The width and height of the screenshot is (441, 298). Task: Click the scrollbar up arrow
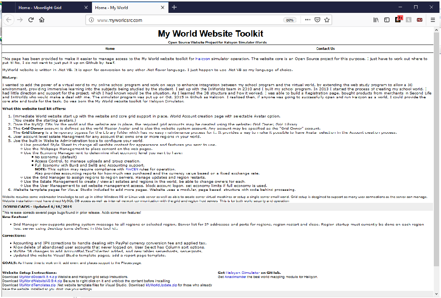(436, 29)
